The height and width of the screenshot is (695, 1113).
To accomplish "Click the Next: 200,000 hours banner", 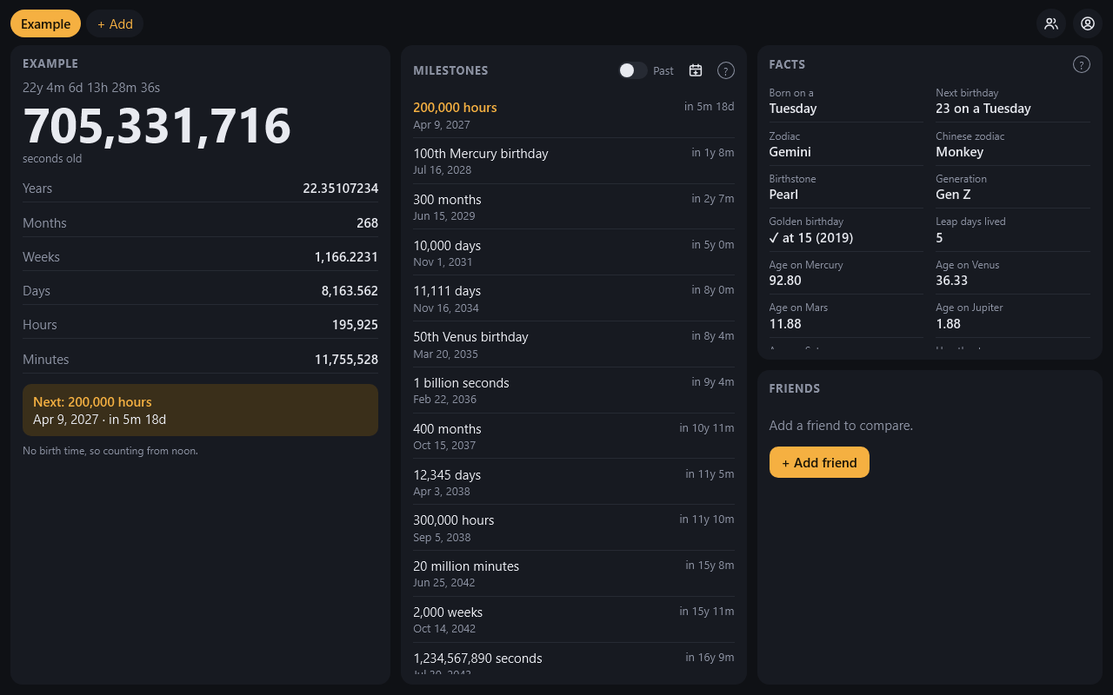I will (200, 410).
